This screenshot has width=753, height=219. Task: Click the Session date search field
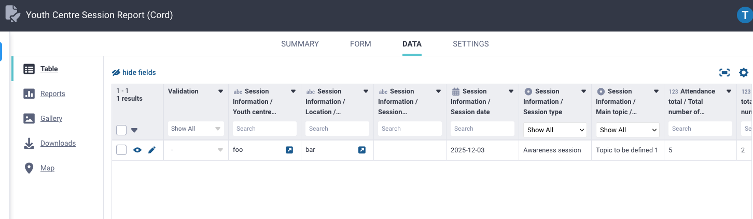pyautogui.click(x=482, y=129)
